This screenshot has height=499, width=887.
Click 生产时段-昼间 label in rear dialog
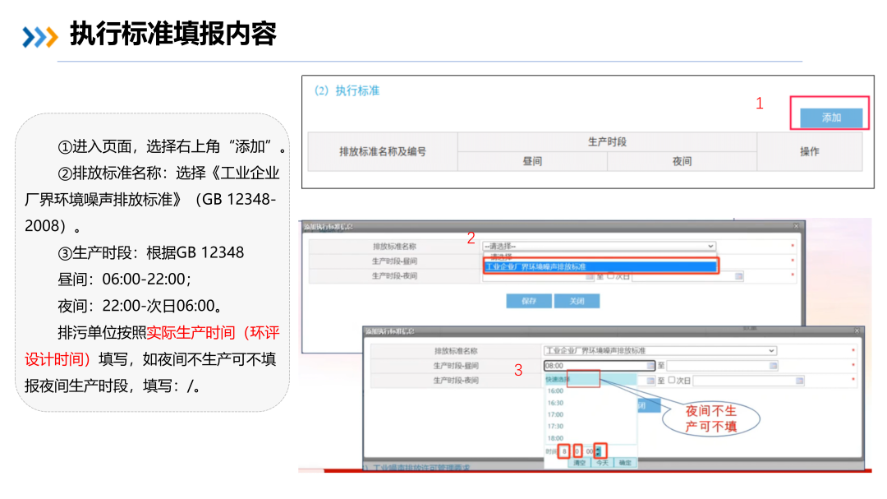(394, 261)
